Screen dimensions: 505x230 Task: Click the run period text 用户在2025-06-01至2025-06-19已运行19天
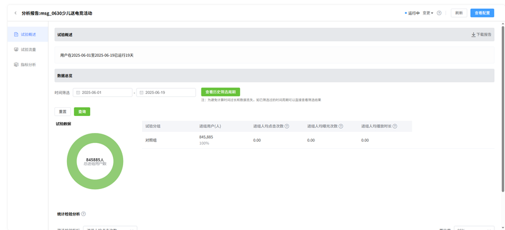pyautogui.click(x=97, y=55)
